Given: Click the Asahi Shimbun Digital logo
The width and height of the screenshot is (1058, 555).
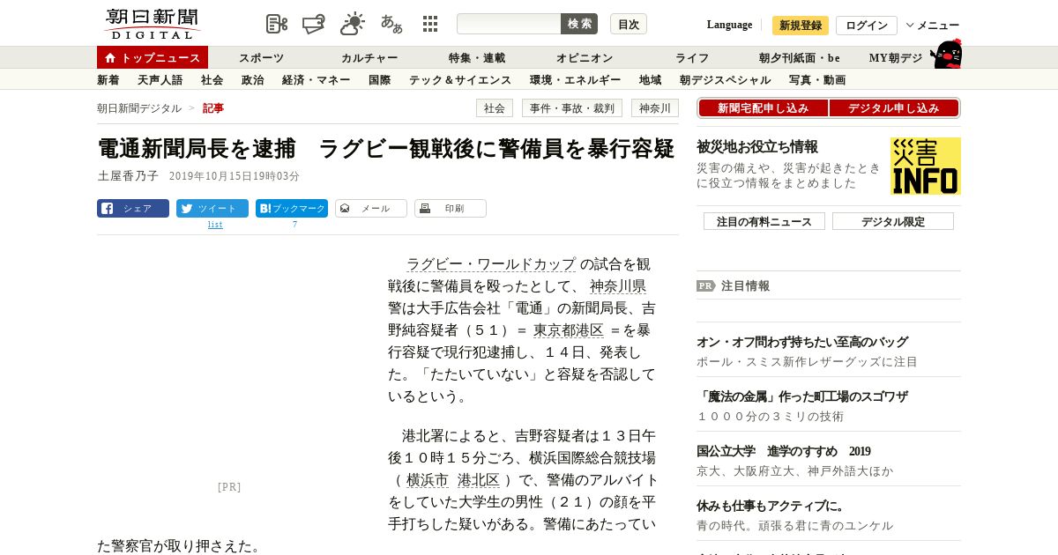Looking at the screenshot, I should tap(153, 24).
